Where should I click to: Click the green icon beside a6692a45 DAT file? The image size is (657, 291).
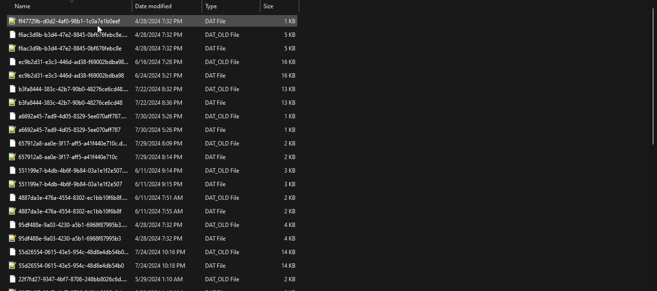pyautogui.click(x=12, y=129)
